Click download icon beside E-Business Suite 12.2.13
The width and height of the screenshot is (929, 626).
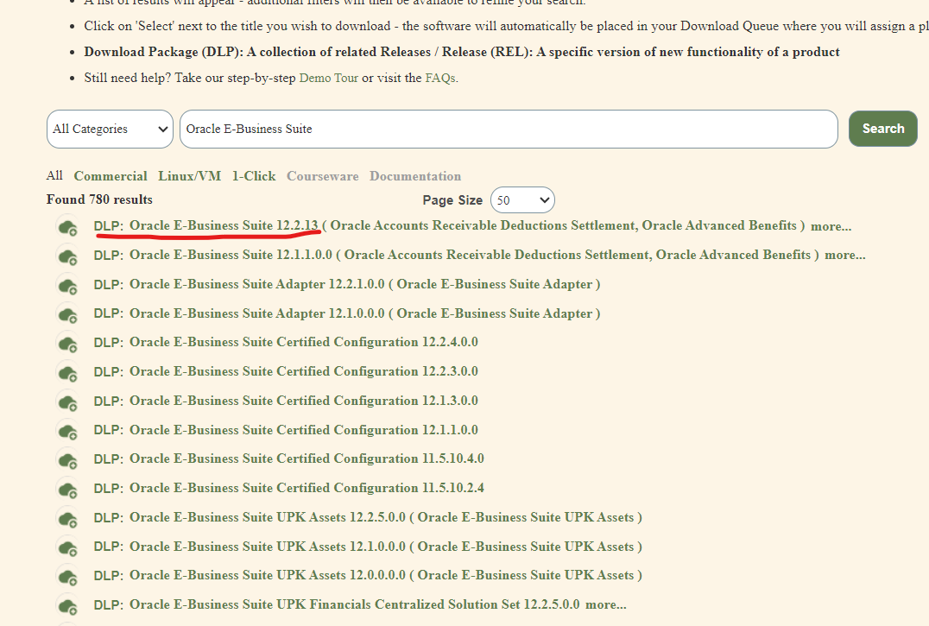coord(67,227)
